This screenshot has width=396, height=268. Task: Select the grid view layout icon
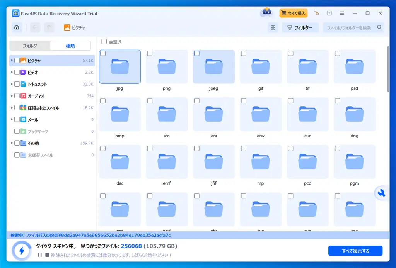coord(273,27)
